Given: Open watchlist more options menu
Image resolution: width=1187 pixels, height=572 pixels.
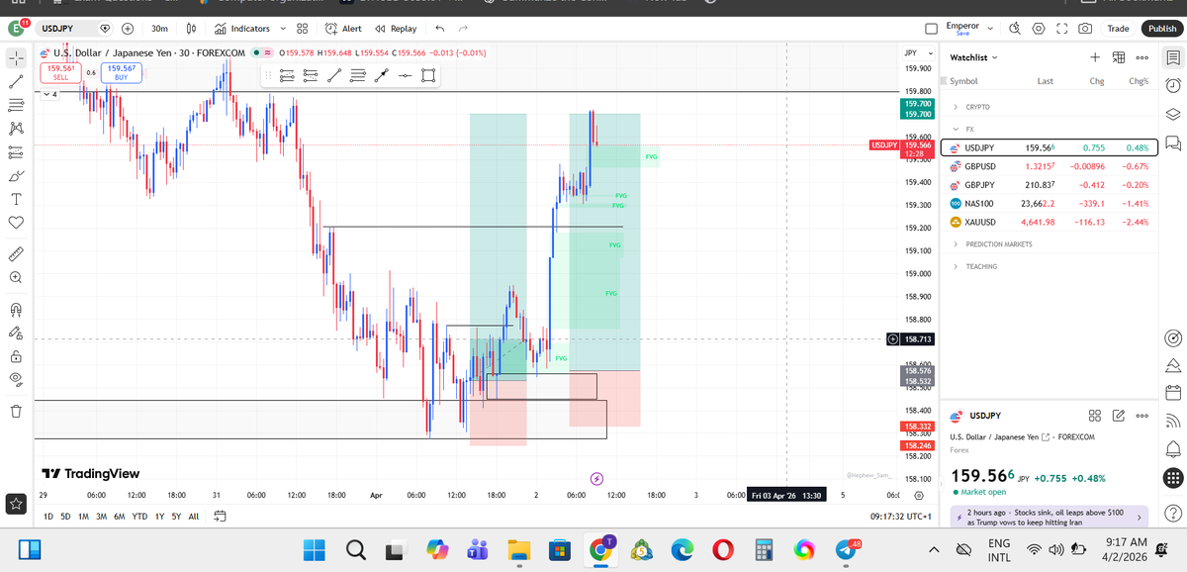Looking at the screenshot, I should click(1142, 57).
